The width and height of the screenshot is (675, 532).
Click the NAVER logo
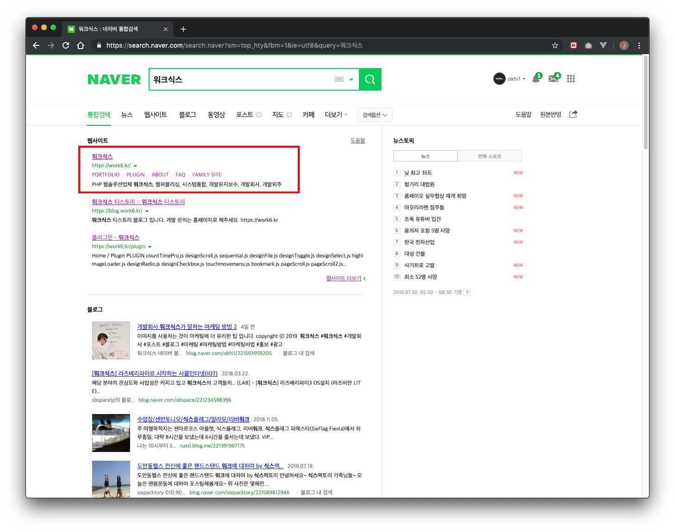coord(114,80)
